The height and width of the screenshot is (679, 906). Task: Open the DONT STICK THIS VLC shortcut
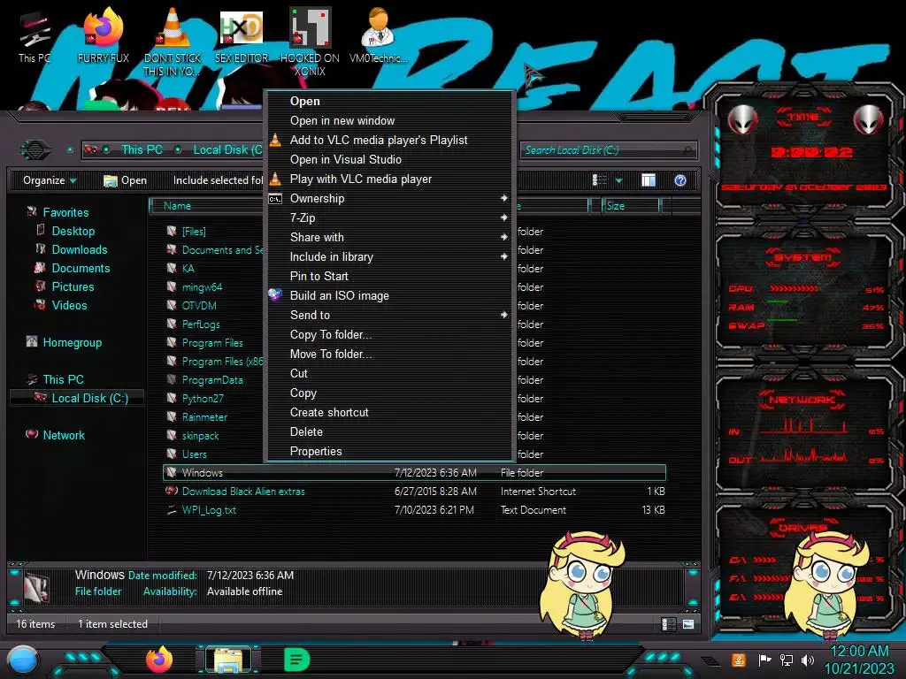[173, 42]
